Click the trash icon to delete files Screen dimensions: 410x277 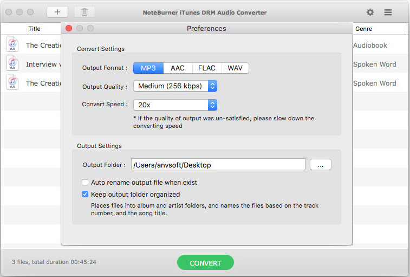pos(84,12)
